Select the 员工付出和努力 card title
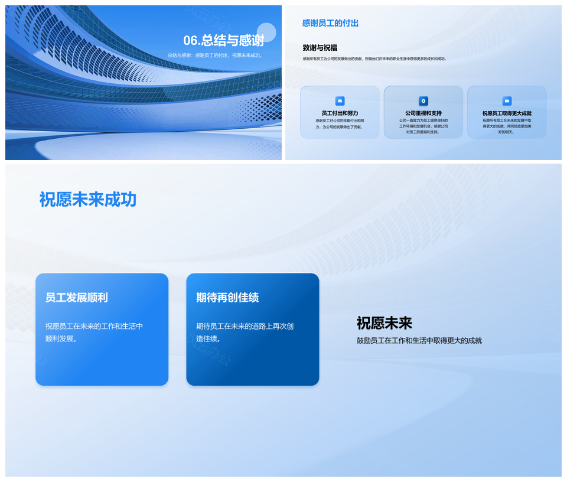 pos(340,113)
